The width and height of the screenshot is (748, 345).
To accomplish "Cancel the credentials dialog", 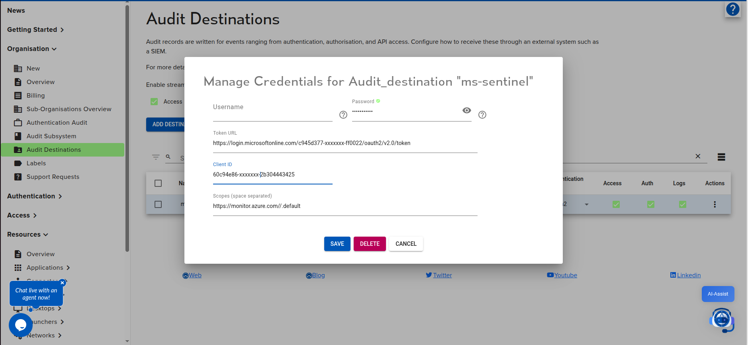I will pyautogui.click(x=406, y=244).
